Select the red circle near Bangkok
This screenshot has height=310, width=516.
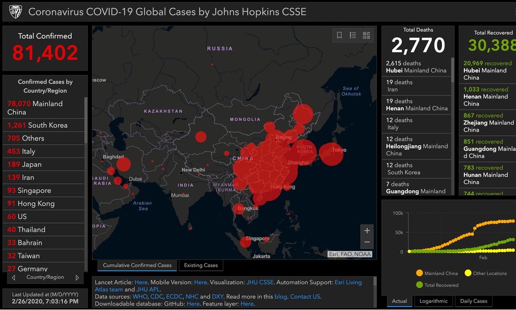[239, 208]
